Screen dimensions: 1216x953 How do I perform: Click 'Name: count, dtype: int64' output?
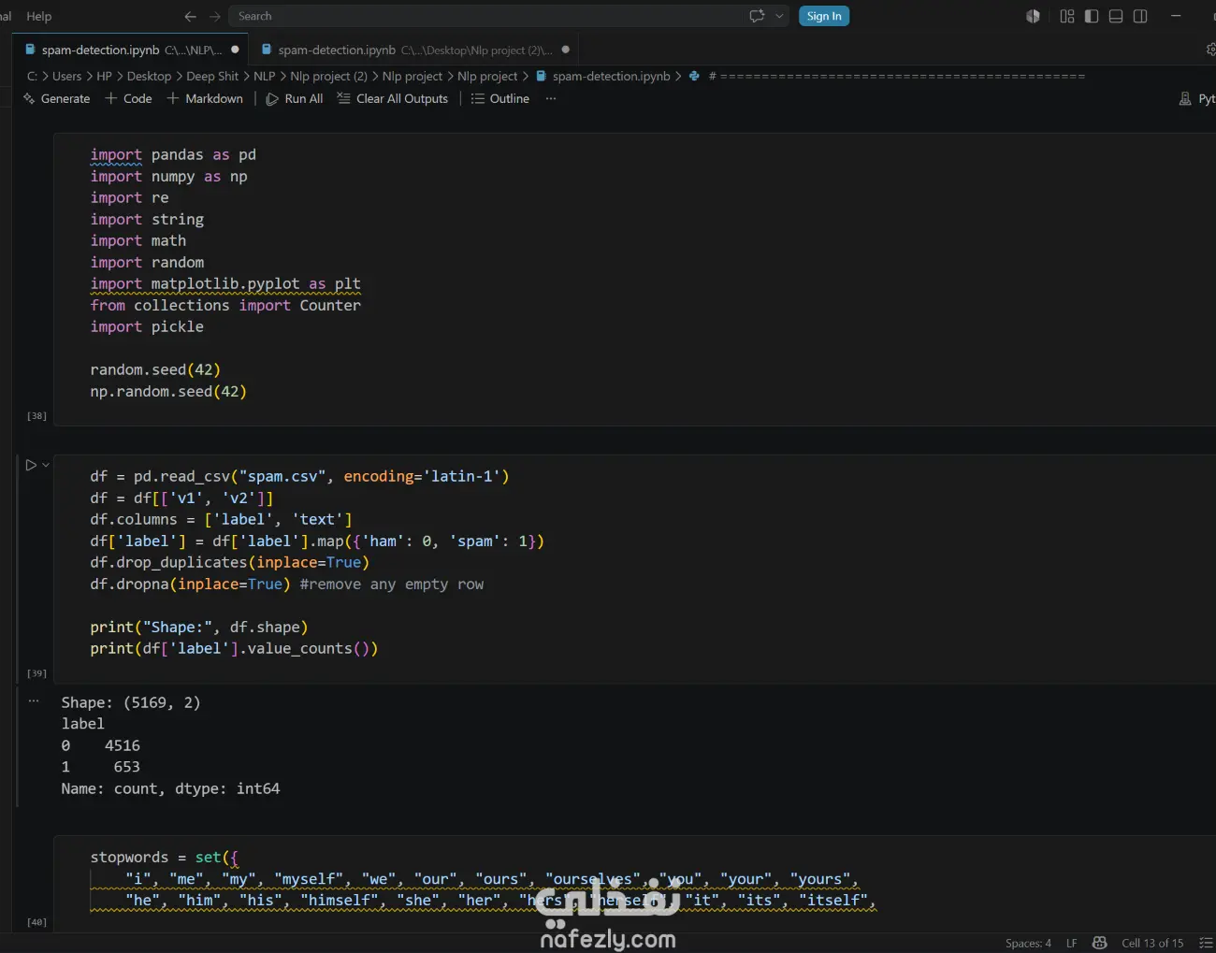coord(170,788)
